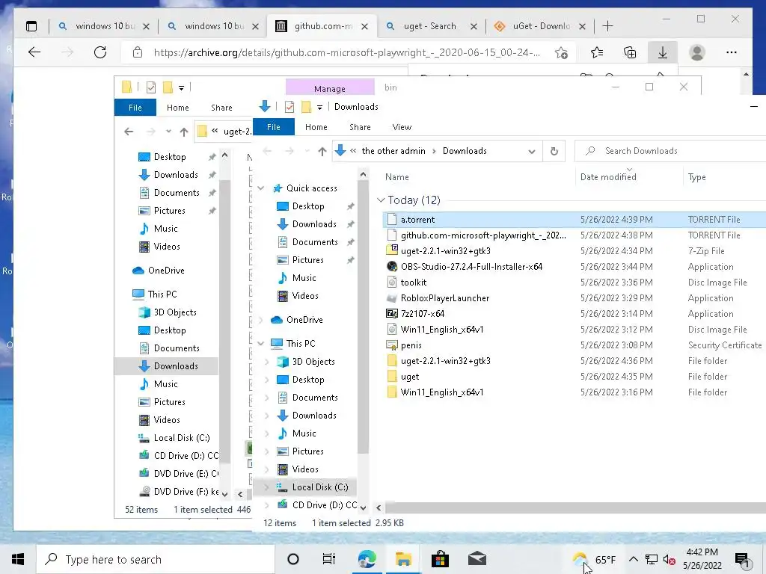766x574 pixels.
Task: Open quick access toolbar dropdown in Downloads window
Action: pos(319,108)
